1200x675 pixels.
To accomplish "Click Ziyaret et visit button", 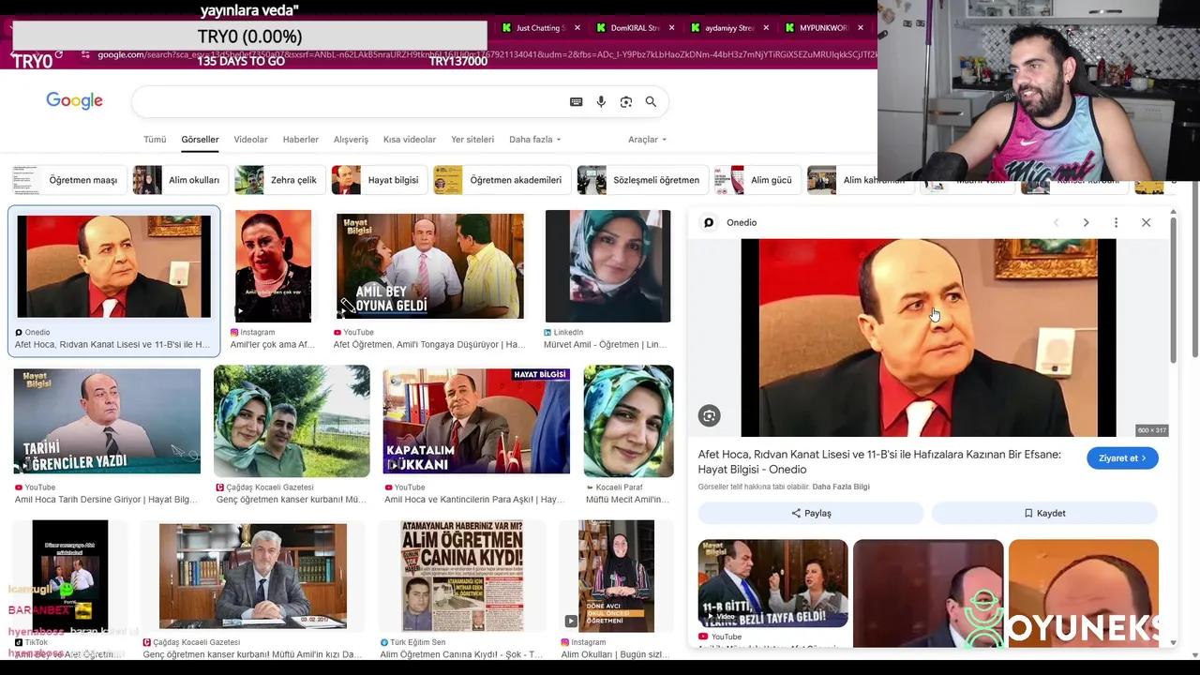I will [x=1122, y=458].
